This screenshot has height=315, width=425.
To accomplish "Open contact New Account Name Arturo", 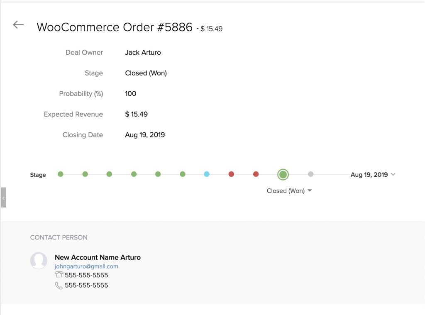I will point(98,257).
